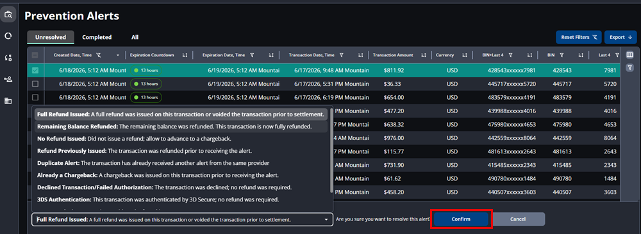Sort the Transaction Date, Time column
The image size is (641, 234).
[x=360, y=55]
